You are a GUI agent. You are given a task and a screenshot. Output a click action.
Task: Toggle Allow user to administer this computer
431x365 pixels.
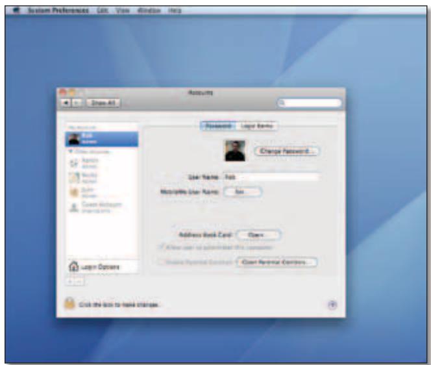(161, 247)
